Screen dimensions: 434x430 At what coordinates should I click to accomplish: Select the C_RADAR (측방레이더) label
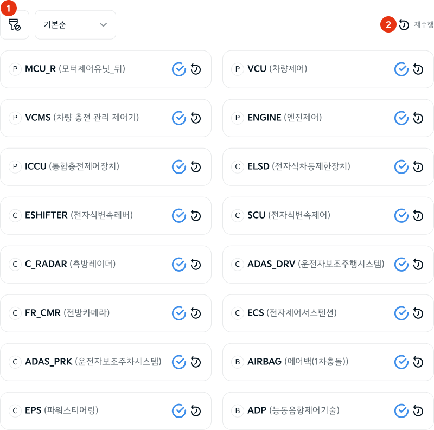[71, 264]
